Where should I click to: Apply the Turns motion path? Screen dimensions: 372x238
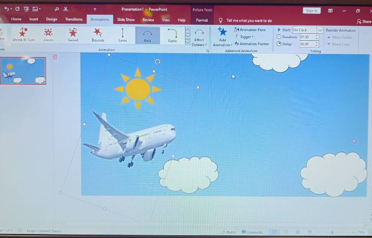(x=172, y=35)
